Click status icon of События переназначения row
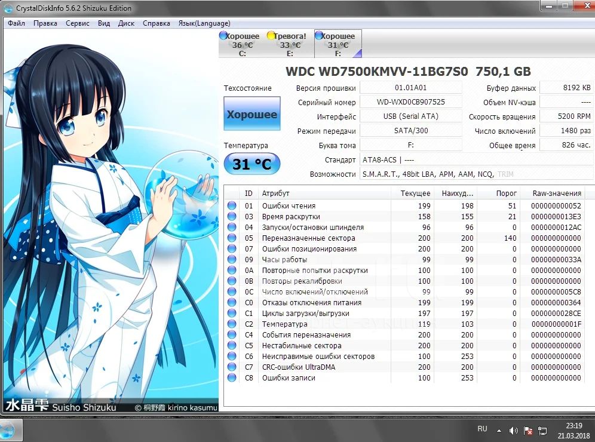The image size is (595, 442). (232, 334)
